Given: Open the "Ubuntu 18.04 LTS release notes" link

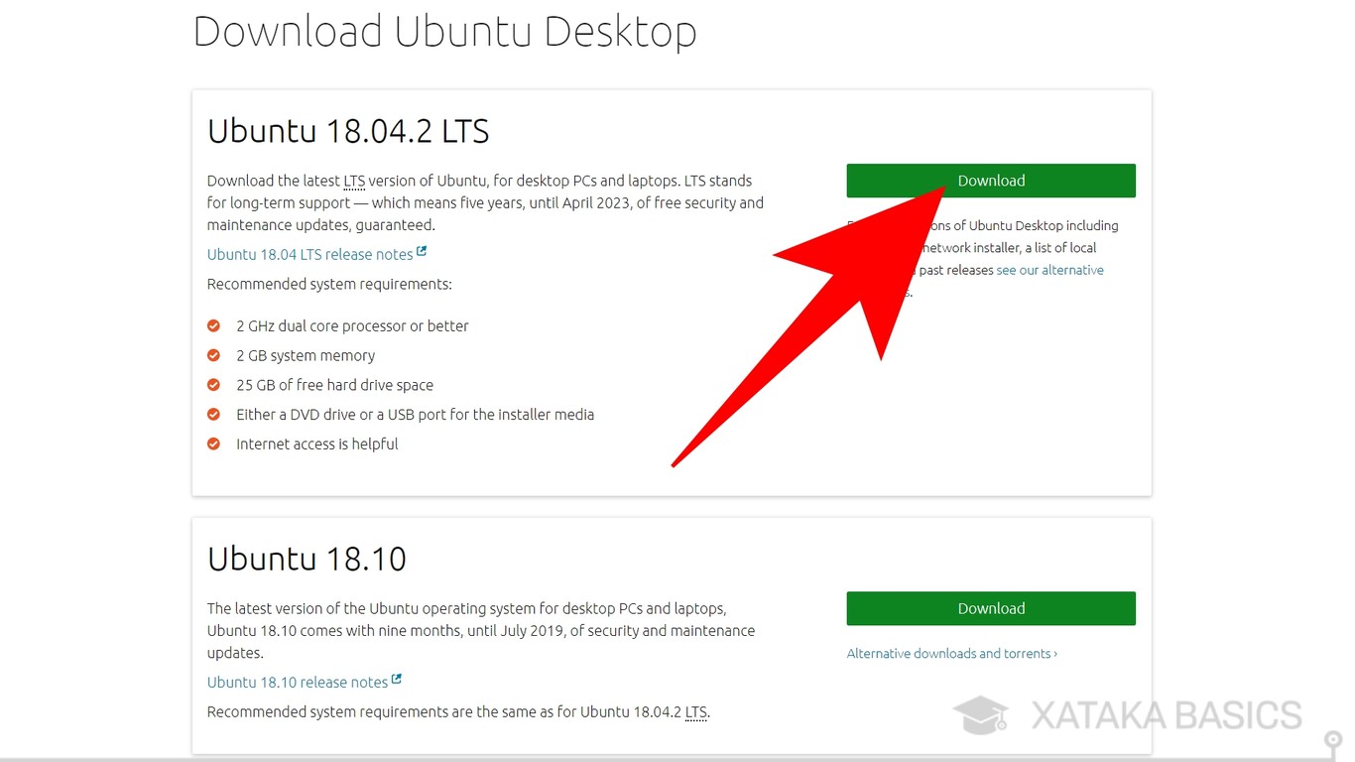Looking at the screenshot, I should tap(308, 254).
